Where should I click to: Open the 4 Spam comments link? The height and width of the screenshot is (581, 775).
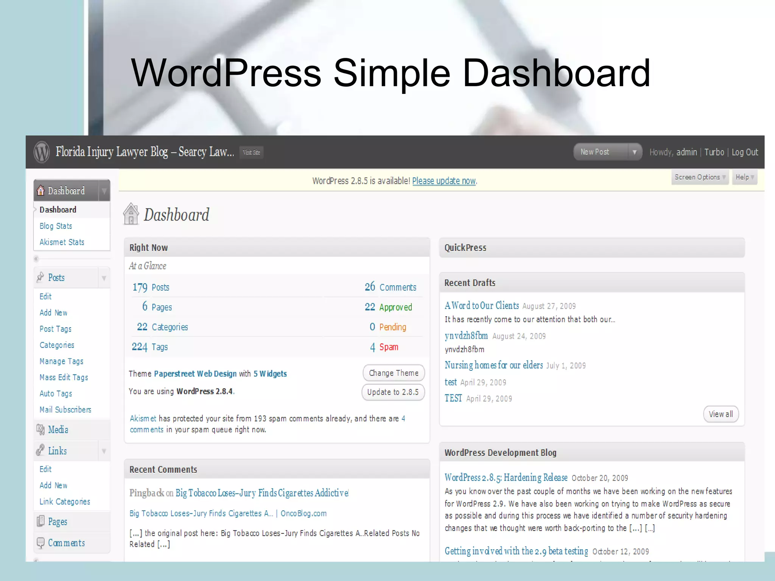(x=384, y=347)
